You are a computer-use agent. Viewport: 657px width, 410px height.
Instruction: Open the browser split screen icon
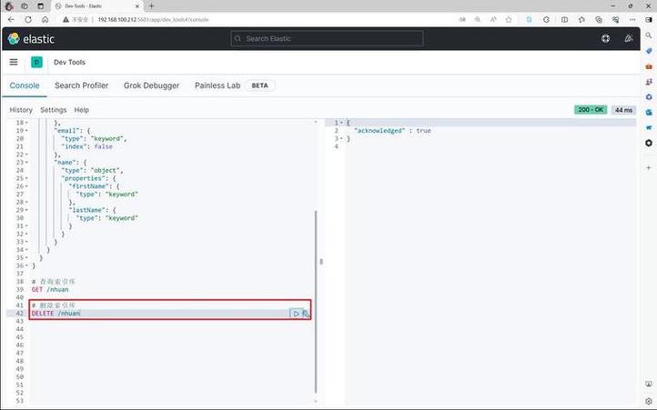[564, 19]
